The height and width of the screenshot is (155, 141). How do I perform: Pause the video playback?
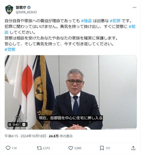(x=10, y=124)
